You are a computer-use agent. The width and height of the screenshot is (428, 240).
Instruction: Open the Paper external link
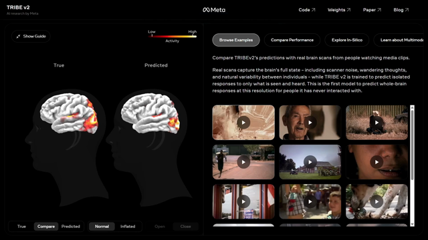(372, 10)
